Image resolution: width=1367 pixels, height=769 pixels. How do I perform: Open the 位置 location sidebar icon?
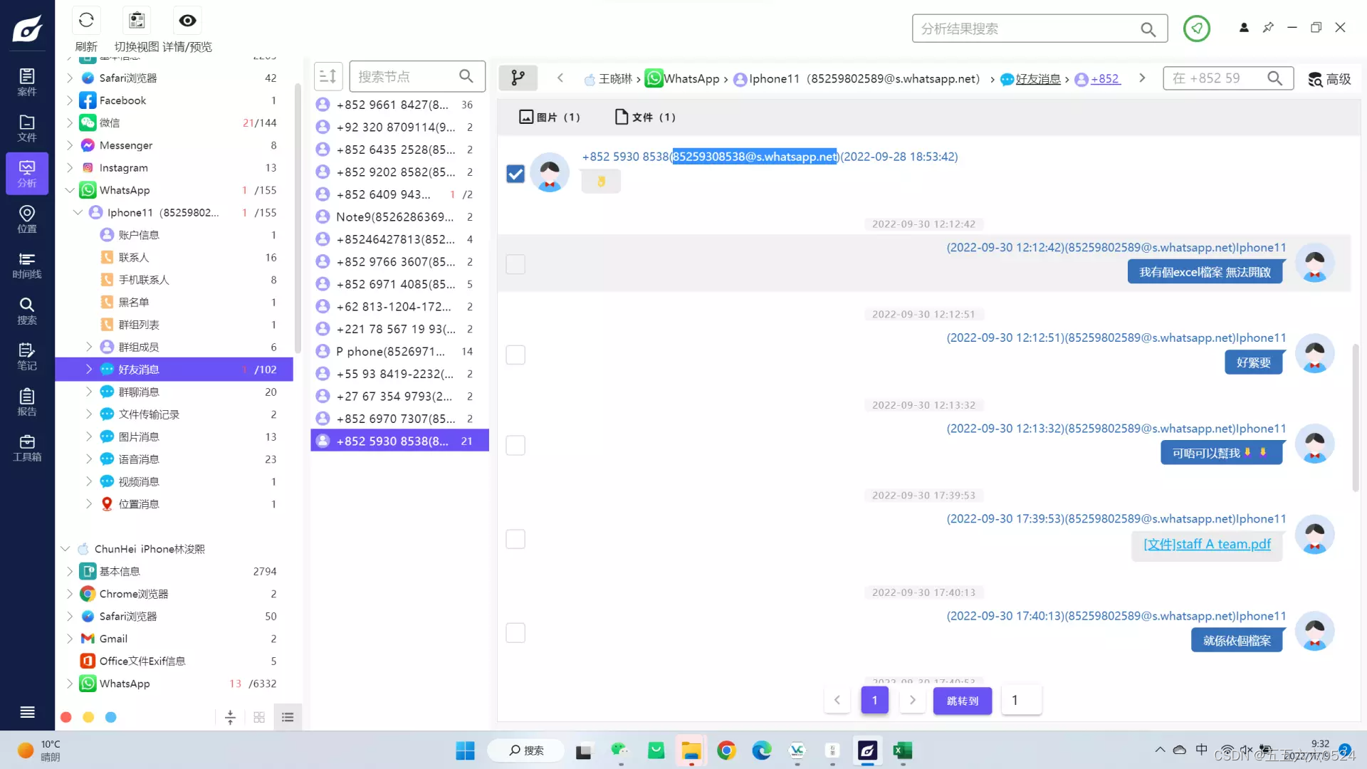pos(27,219)
